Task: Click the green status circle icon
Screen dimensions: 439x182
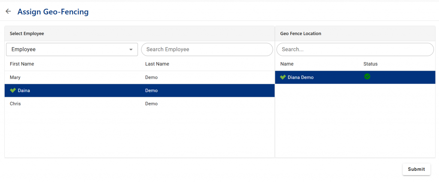Action: coord(367,76)
